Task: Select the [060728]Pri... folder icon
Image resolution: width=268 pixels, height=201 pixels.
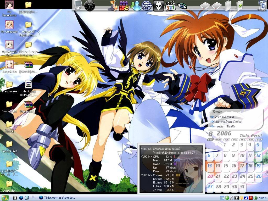Action: coord(28,8)
